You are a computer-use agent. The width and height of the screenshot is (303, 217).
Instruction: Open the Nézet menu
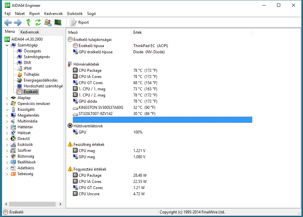click(20, 14)
